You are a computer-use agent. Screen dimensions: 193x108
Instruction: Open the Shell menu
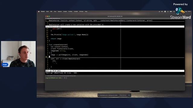tap(47, 11)
